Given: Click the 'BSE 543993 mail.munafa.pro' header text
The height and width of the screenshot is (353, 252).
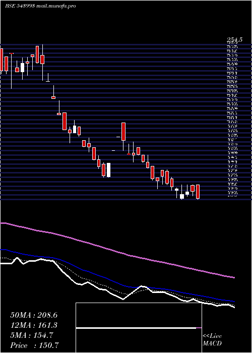Looking at the screenshot, I should tap(40, 6).
